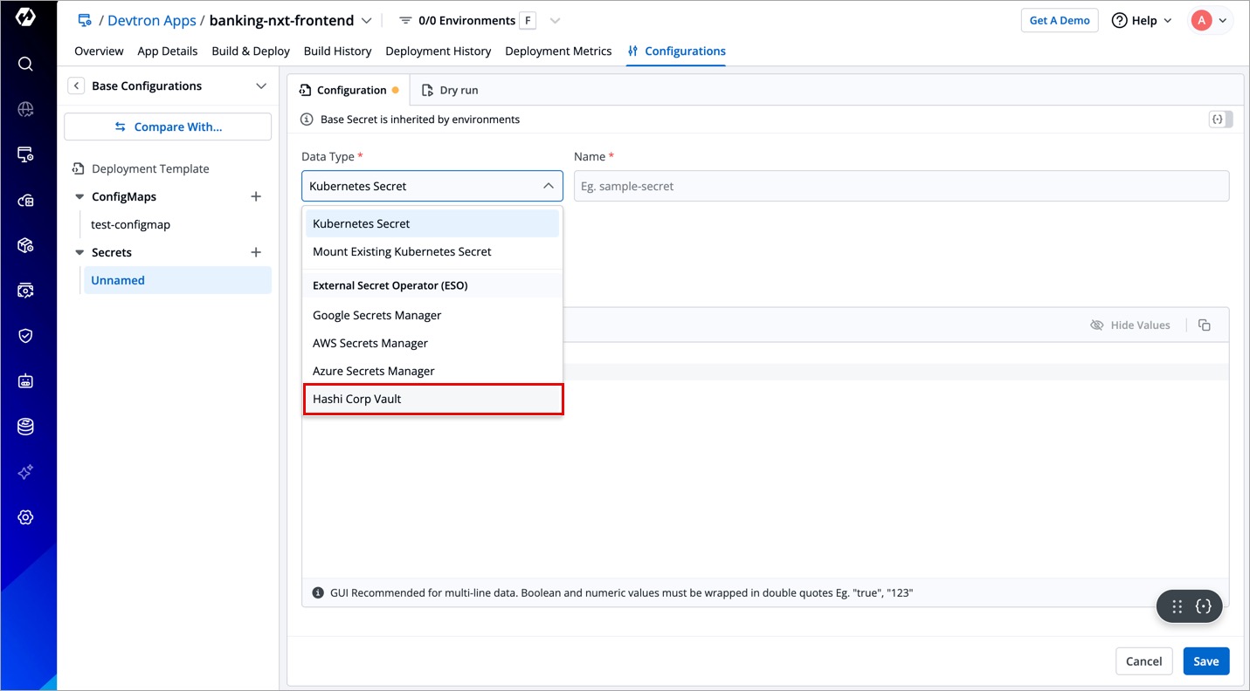Toggle Hide Values eye control
Screen dimensions: 1250x691
(x=1130, y=325)
